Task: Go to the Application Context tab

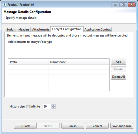Action: 97,29
